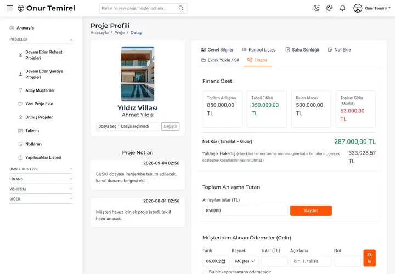
Task: Click the Kontrol Listesi list icon
Action: (244, 49)
